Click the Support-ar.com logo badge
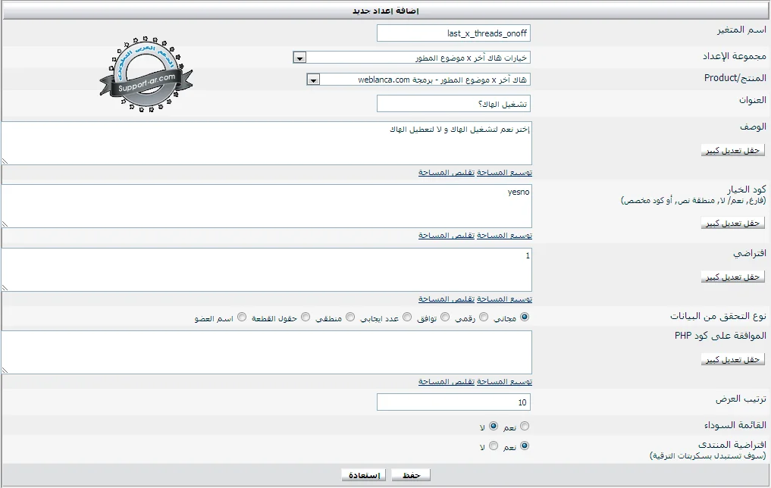The width and height of the screenshot is (771, 488). [x=146, y=76]
